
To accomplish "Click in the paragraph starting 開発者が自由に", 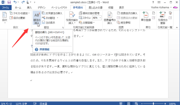I will pos(88,64).
